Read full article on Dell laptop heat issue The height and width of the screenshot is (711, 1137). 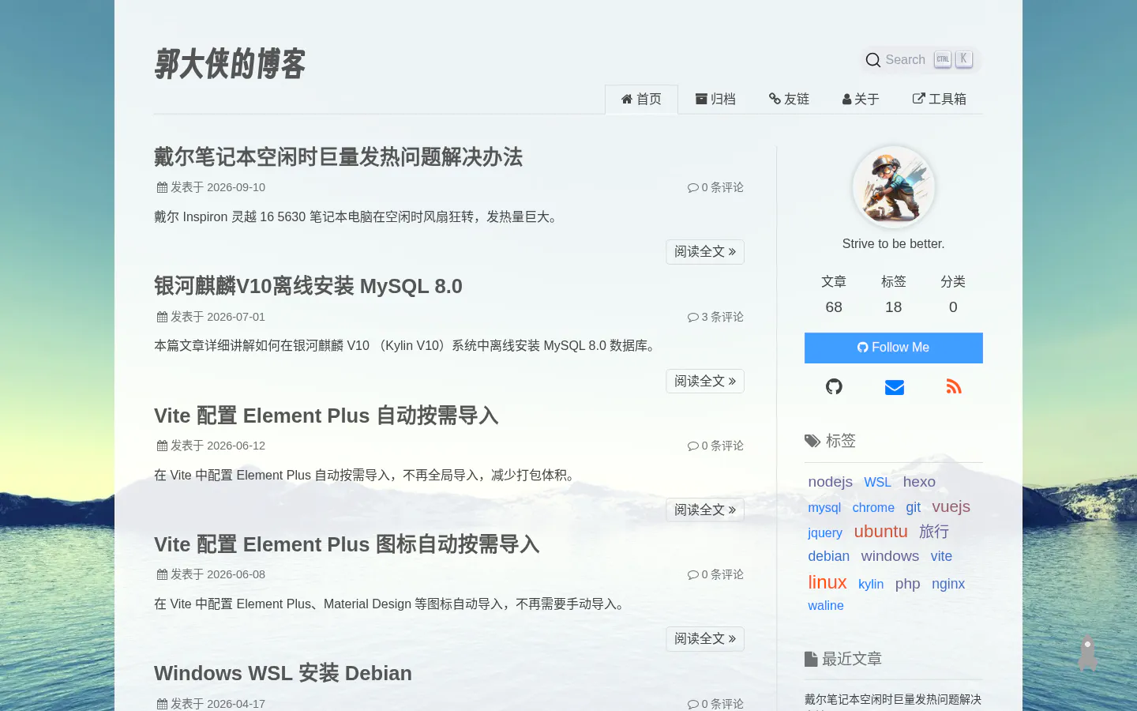coord(705,252)
